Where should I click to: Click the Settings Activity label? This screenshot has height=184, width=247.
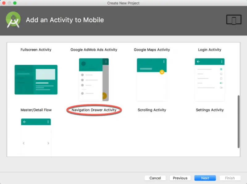click(210, 110)
